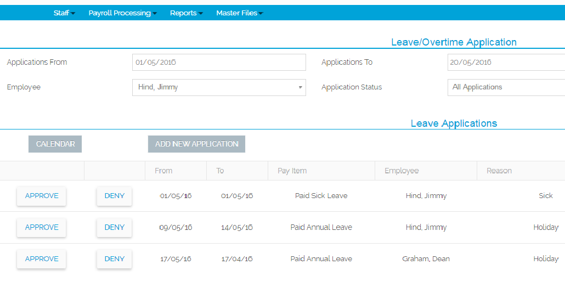Sort by the Pay Item column header
This screenshot has width=565, height=304.
(292, 171)
